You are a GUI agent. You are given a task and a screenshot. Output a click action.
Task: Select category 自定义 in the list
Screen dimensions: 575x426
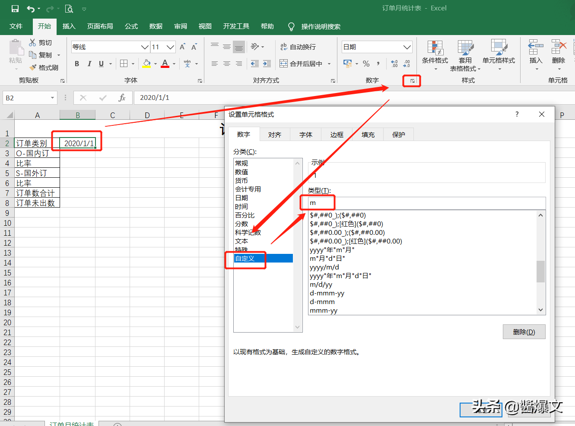point(263,258)
